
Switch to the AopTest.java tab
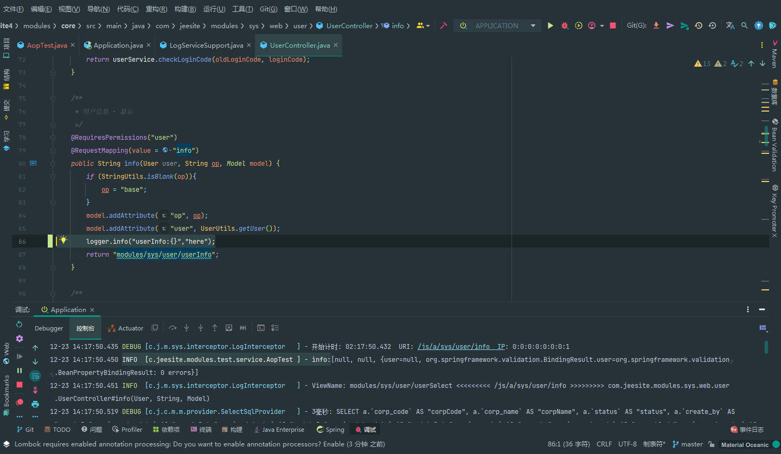[47, 45]
